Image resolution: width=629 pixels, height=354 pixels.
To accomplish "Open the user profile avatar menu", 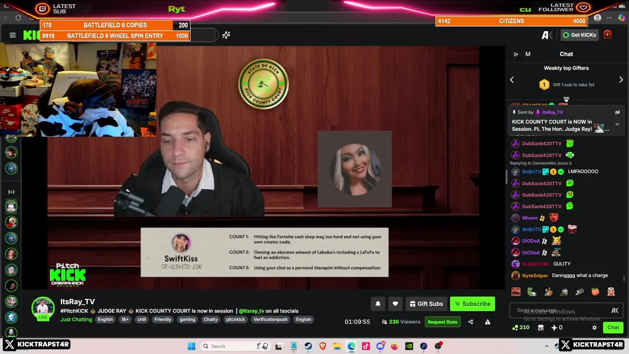I will (x=608, y=35).
